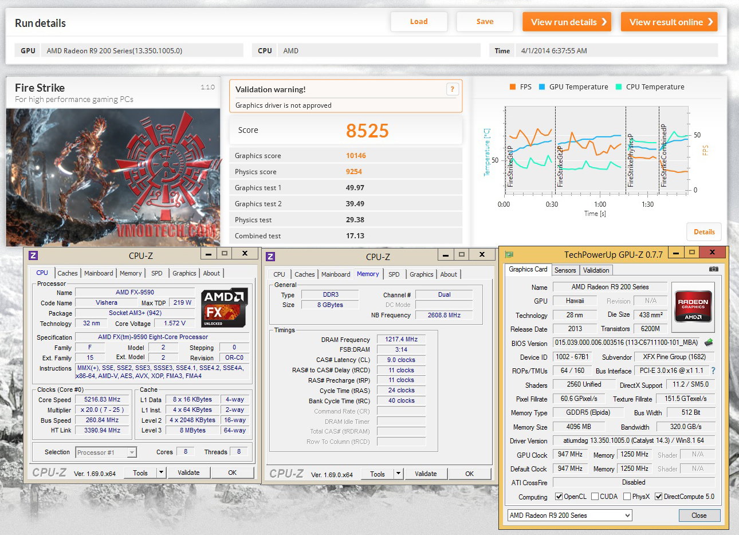Click the Bus Interface question mark icon
This screenshot has width=739, height=535.
713,371
